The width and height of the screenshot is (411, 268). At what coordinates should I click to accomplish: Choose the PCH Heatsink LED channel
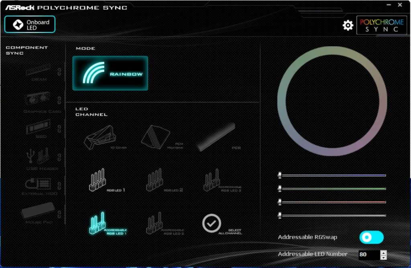[162, 137]
